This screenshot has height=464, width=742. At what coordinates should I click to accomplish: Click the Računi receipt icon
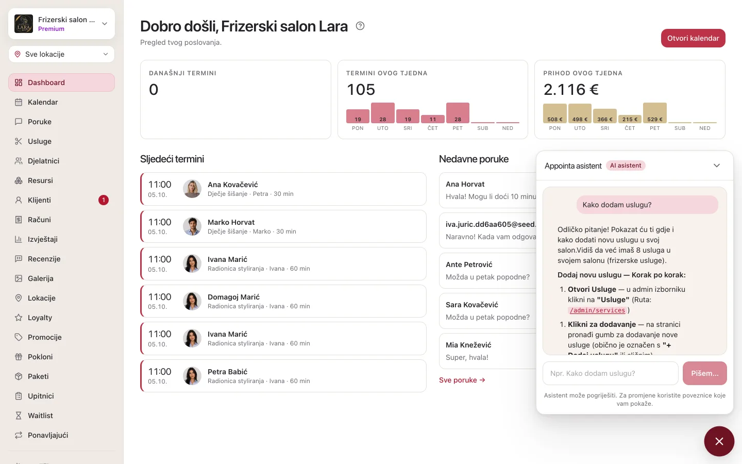click(19, 220)
